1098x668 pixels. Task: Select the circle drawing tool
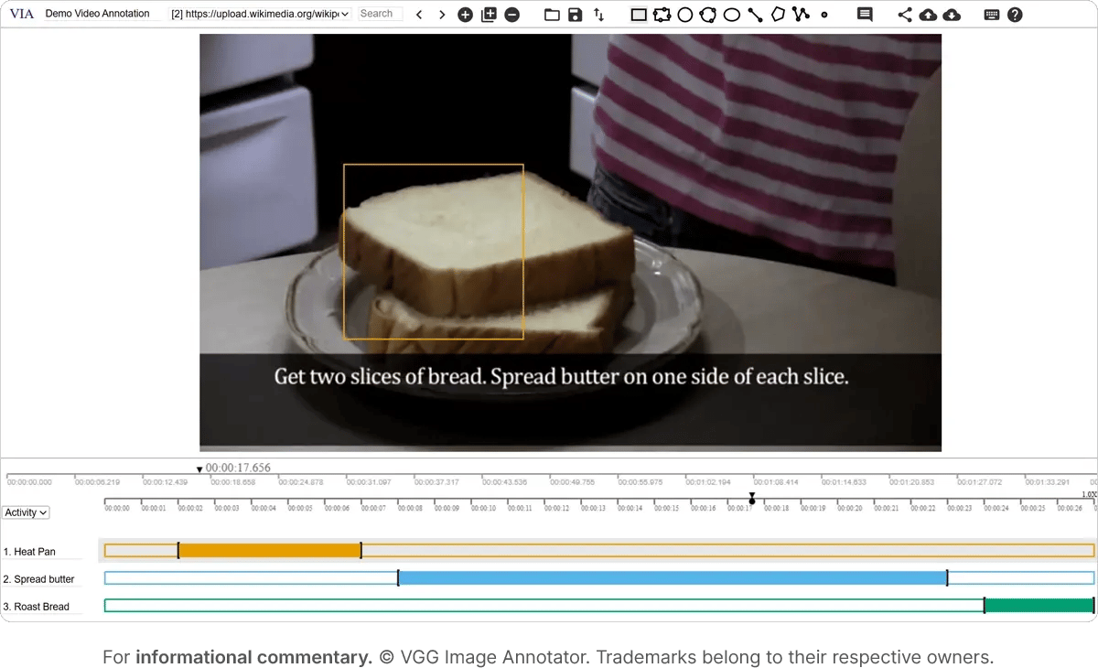(x=684, y=14)
